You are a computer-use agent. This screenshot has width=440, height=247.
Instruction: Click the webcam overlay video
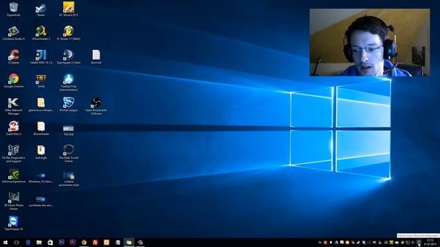tap(370, 43)
